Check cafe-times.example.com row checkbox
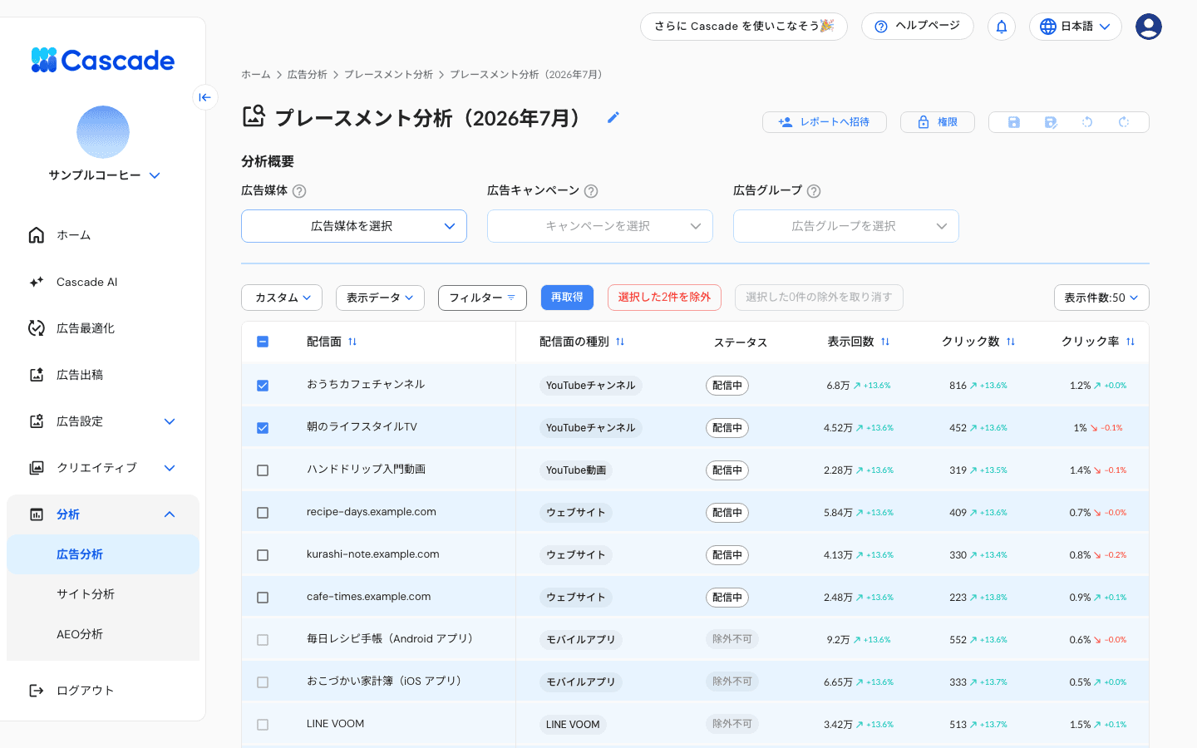The height and width of the screenshot is (748, 1197). [x=263, y=598]
